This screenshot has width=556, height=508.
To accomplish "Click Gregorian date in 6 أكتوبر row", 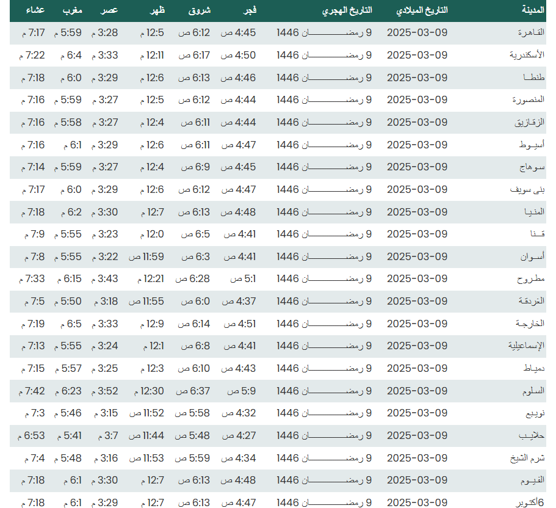I will pos(417,503).
